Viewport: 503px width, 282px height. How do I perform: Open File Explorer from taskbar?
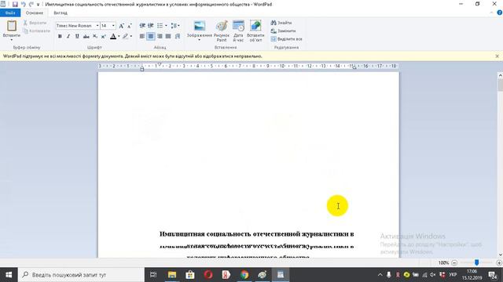(172, 275)
